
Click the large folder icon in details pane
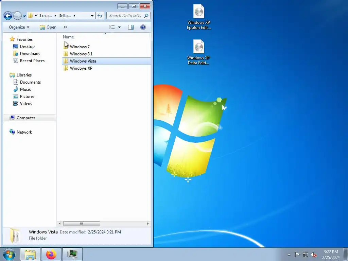point(15,235)
